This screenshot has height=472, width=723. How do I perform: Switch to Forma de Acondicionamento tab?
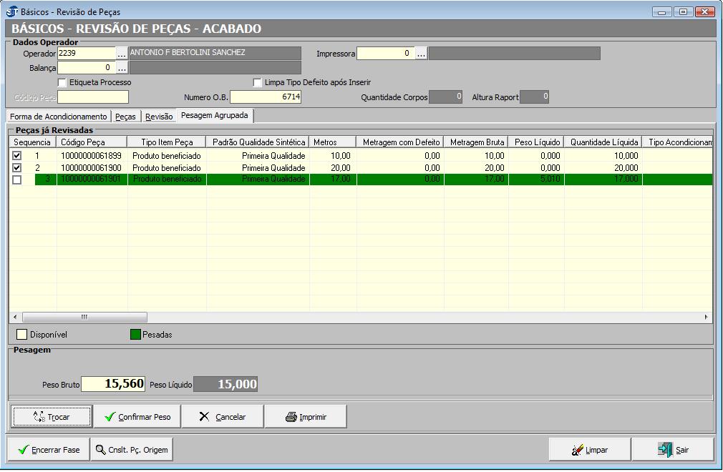pyautogui.click(x=59, y=117)
